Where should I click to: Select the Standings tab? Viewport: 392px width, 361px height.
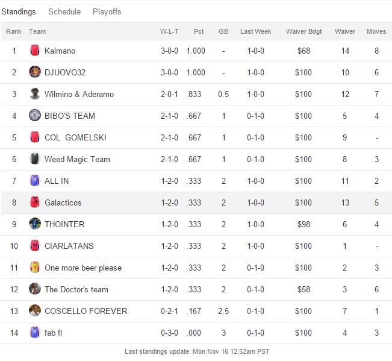[x=19, y=12]
